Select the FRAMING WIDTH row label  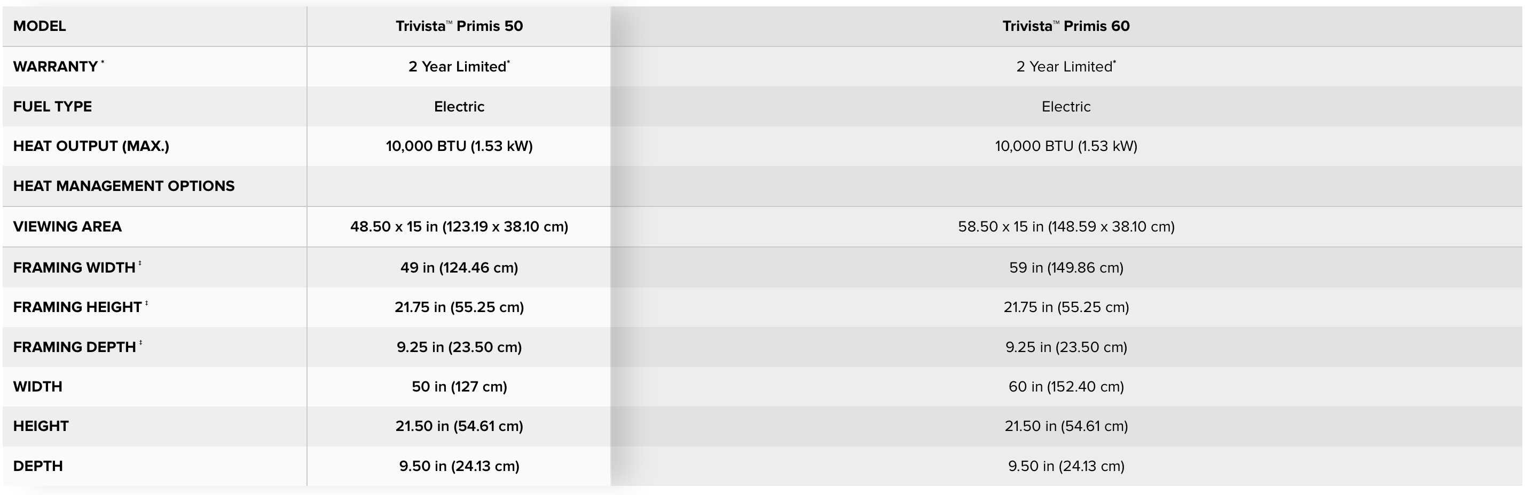[x=75, y=267]
